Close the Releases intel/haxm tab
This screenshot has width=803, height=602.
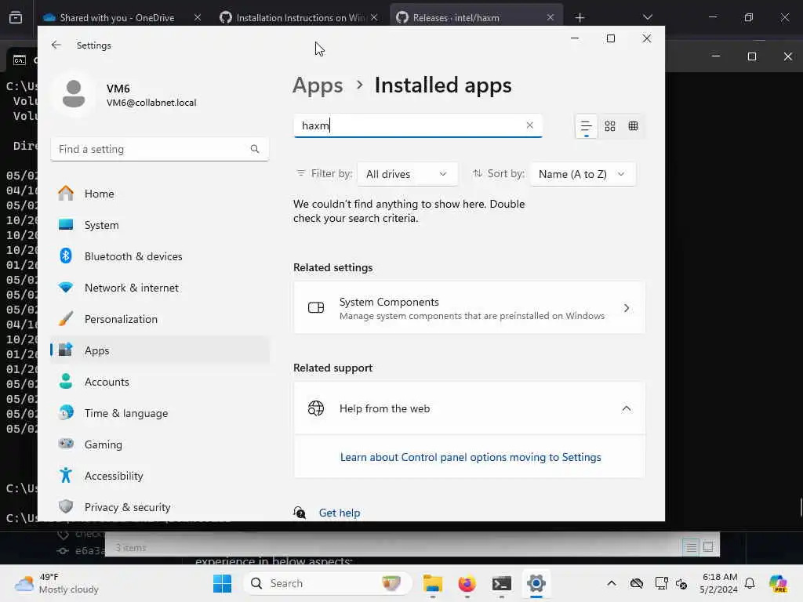pyautogui.click(x=550, y=17)
